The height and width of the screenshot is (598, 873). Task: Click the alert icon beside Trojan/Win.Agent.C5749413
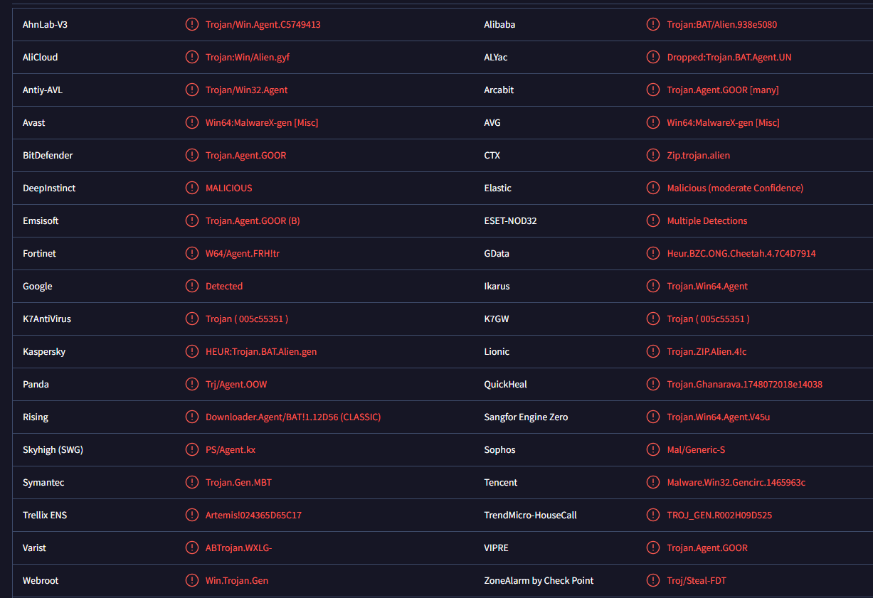click(x=192, y=24)
